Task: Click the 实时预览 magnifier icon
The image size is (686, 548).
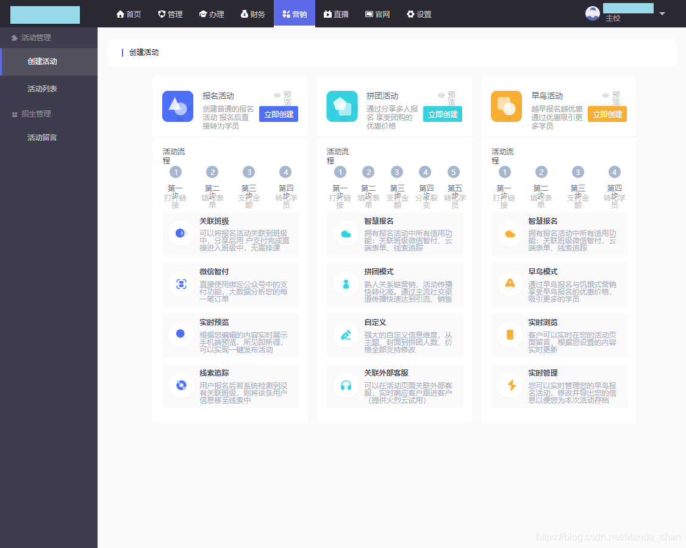Action: tap(181, 335)
